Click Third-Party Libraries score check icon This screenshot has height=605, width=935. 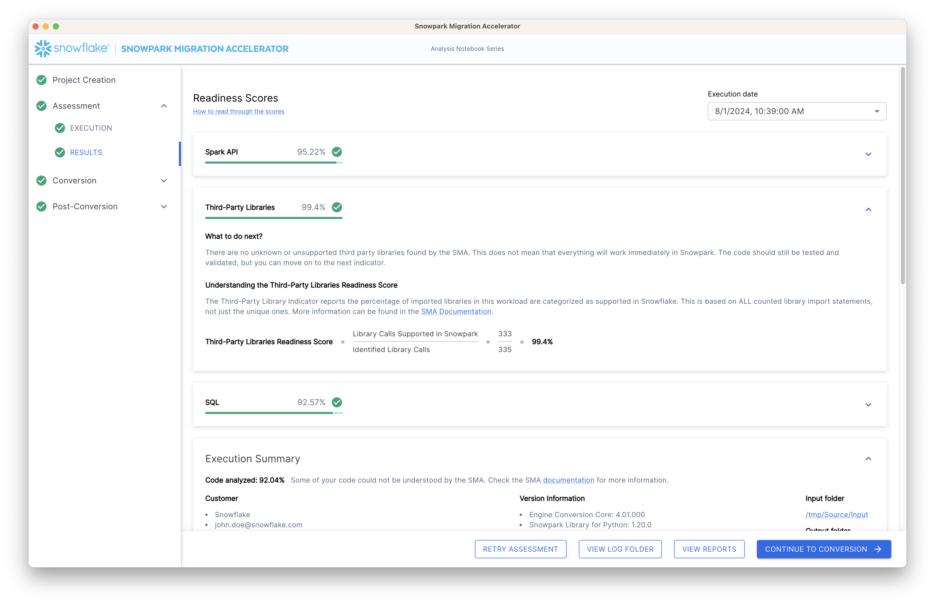coord(337,207)
